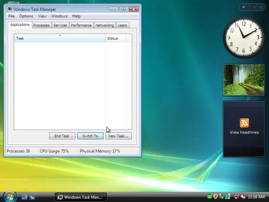Open the Windows Start orb
Image resolution: width=269 pixels, height=202 pixels.
[x=10, y=197]
